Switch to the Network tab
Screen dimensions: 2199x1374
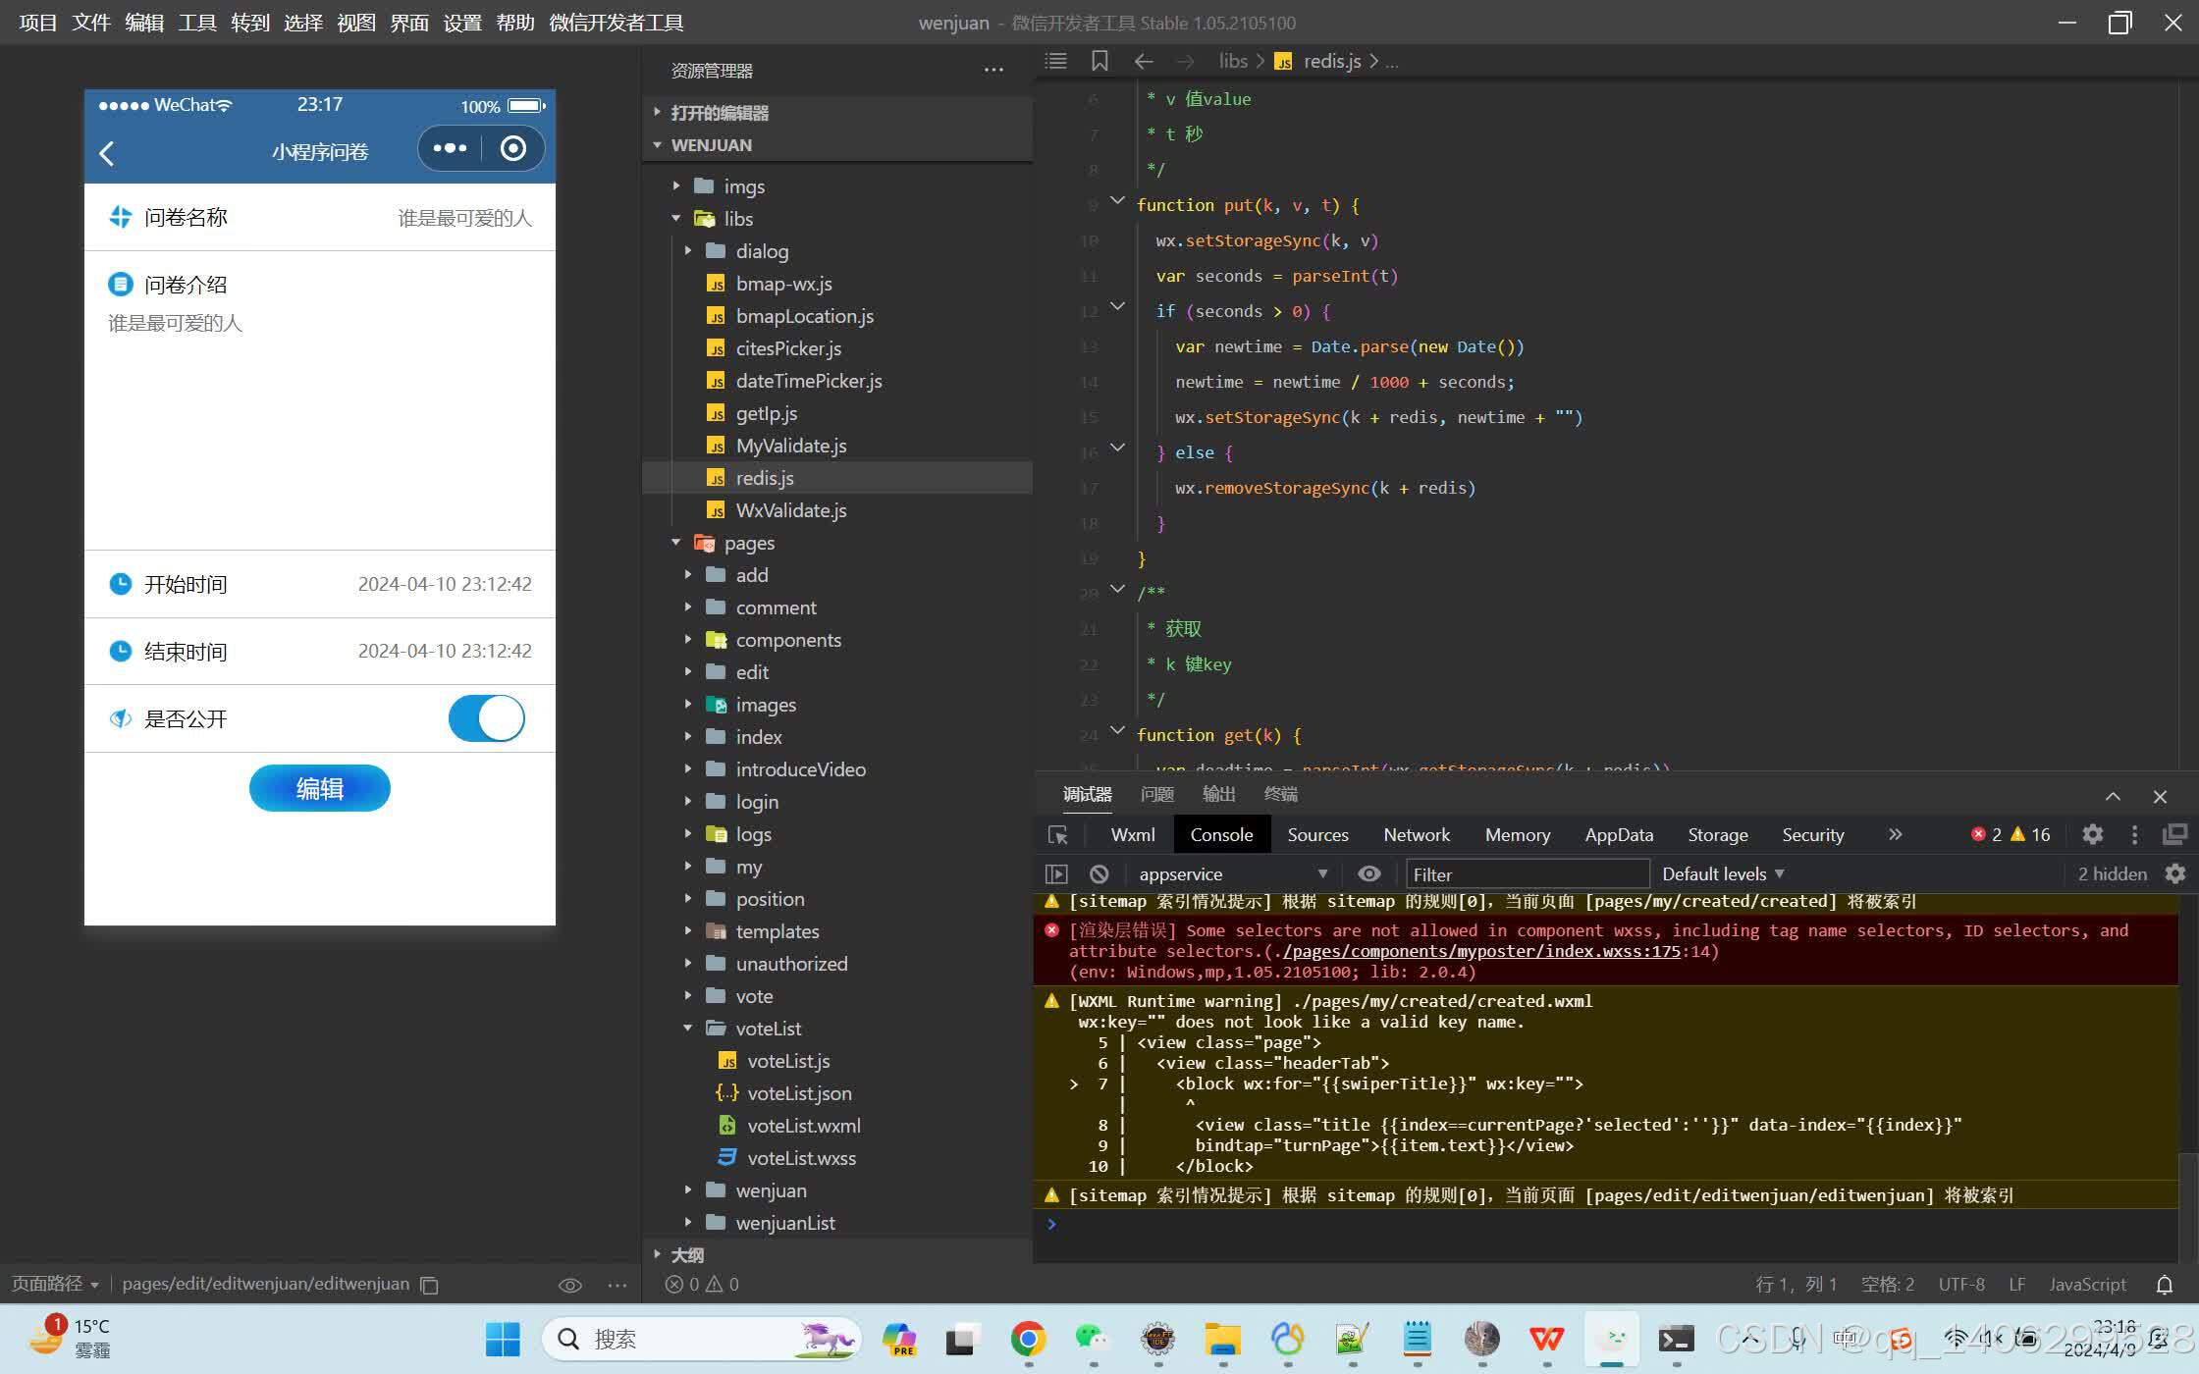tap(1416, 834)
